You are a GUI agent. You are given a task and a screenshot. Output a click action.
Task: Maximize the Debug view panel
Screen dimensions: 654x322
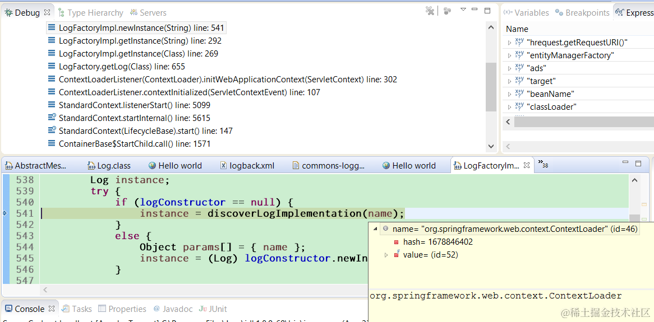487,10
